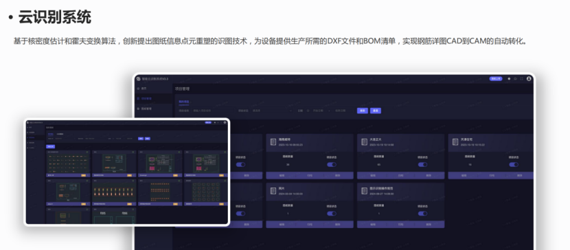Click the 云识别系统 page heading
Viewport: 570px width, 250px height.
point(54,17)
